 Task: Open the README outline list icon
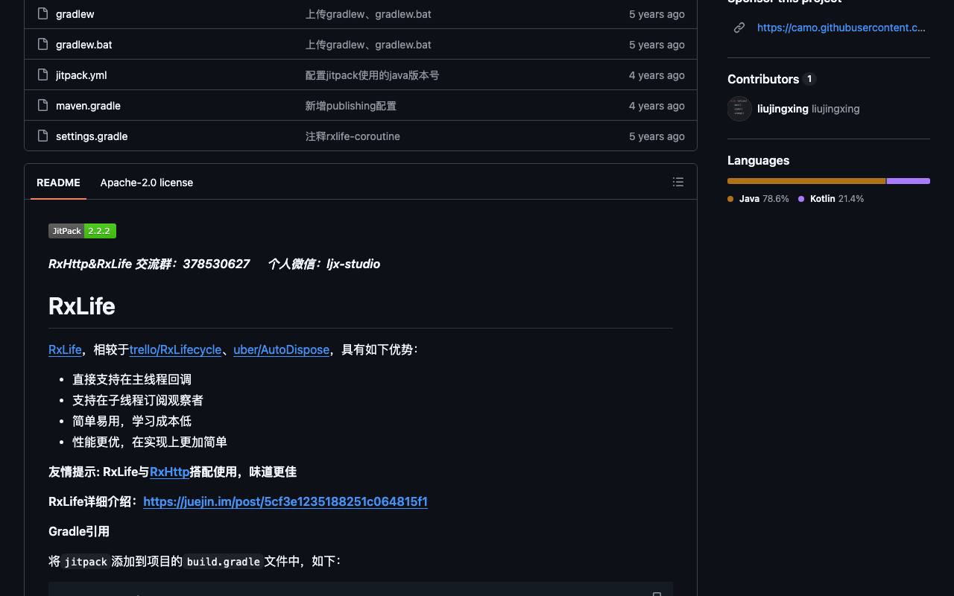(678, 182)
